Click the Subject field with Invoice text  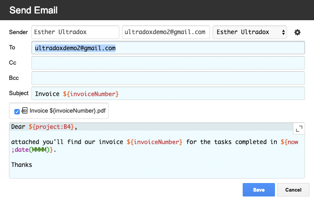(x=168, y=93)
